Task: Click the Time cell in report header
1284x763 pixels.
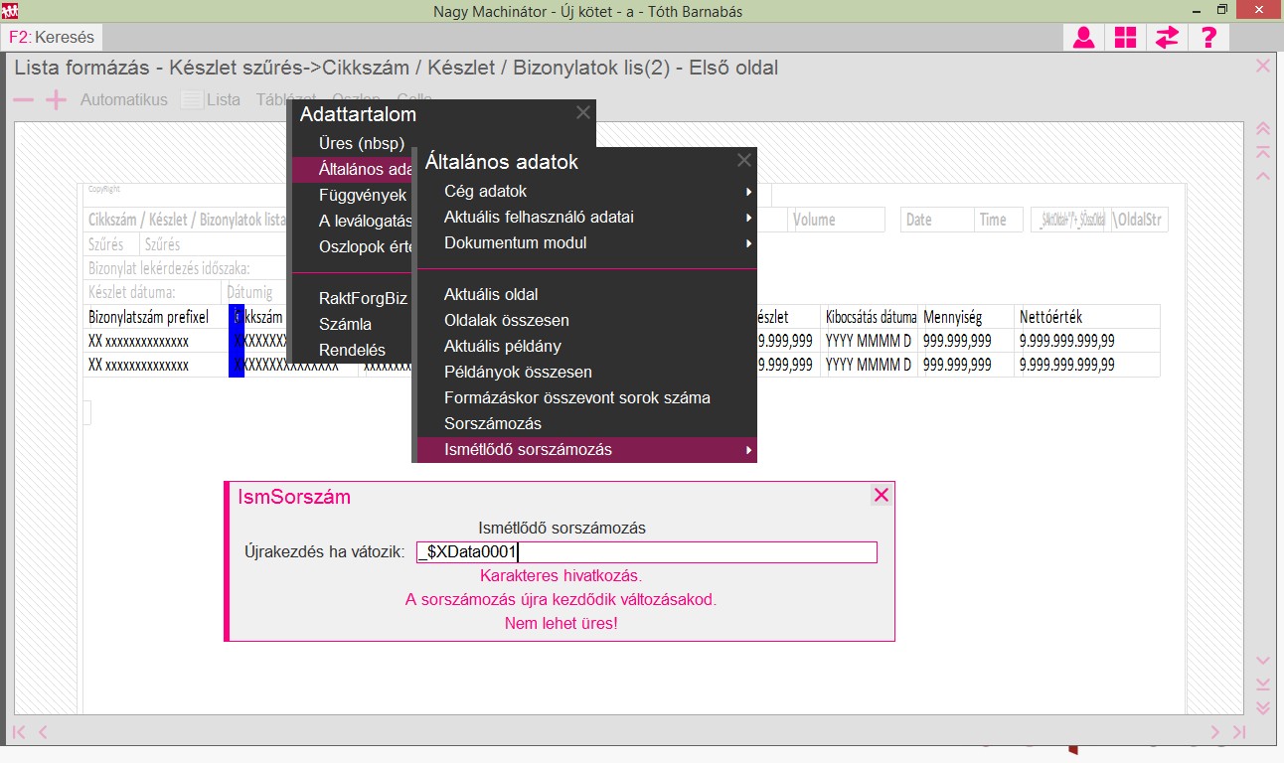Action: point(1000,220)
